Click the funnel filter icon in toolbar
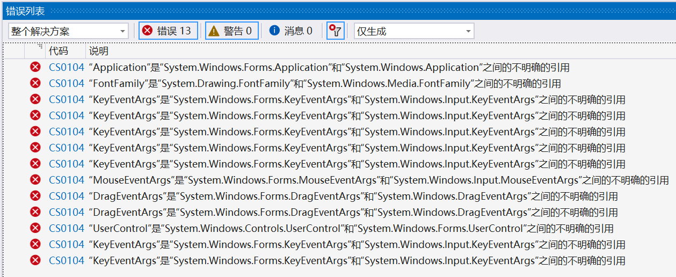This screenshot has height=277, width=676. (x=336, y=31)
